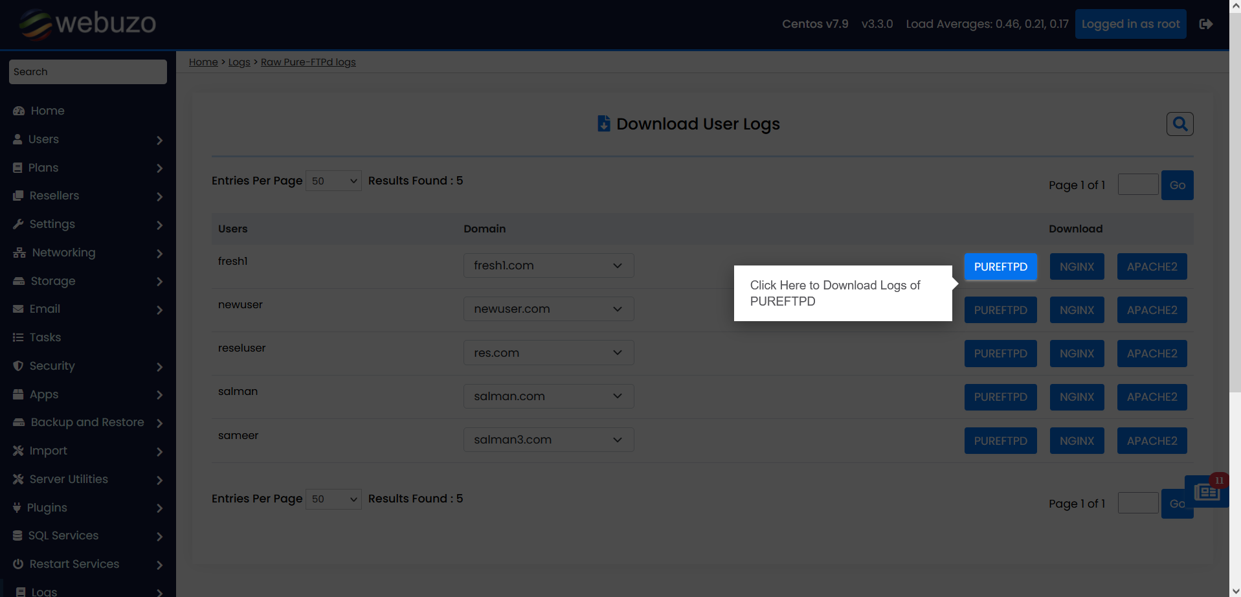Click the Resellers icon in sidebar
The height and width of the screenshot is (597, 1241).
18,196
